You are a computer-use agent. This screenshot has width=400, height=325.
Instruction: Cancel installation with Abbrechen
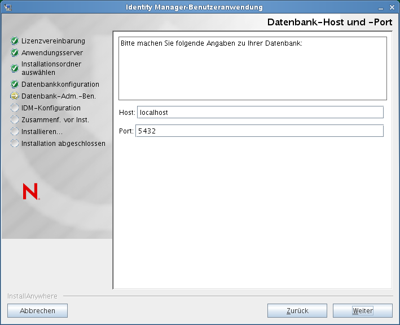pos(37,310)
